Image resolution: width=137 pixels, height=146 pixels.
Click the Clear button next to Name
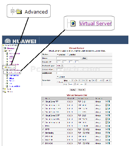tap(84, 58)
